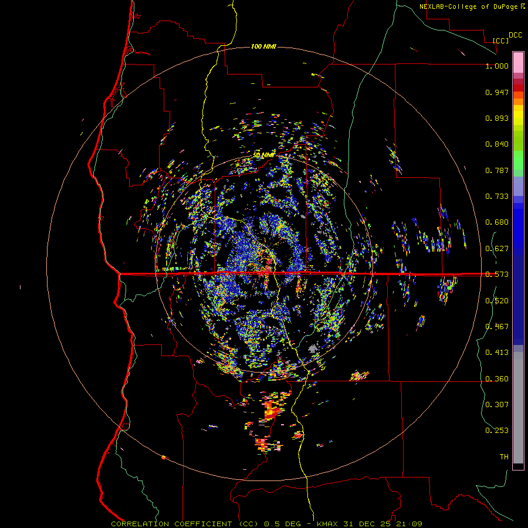528x528 pixels.
Task: Select the 0.840 scale value
Action: [x=497, y=144]
